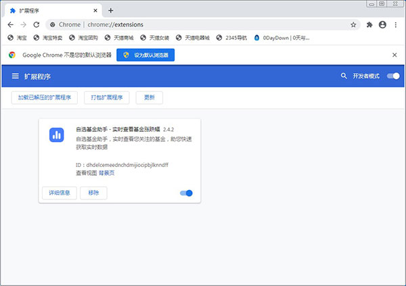Viewport: 406px width, 286px height.
Task: Open the 淘宝 bookmark
Action: click(x=17, y=38)
